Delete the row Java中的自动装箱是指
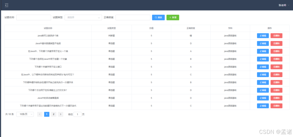Screen dimensions: 293x137 click(276, 98)
